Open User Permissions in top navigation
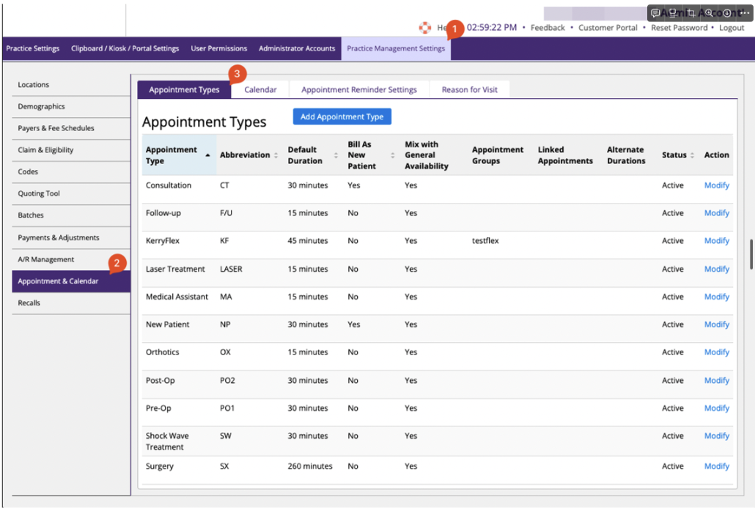The width and height of the screenshot is (755, 509). [218, 48]
